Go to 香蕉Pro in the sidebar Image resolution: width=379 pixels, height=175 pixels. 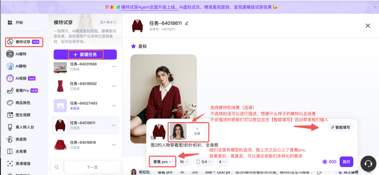point(24,90)
